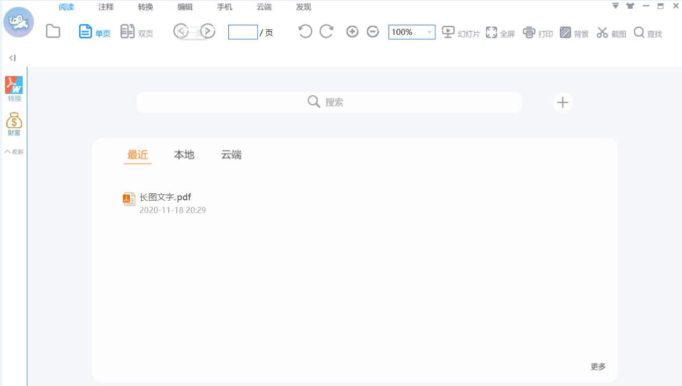This screenshot has width=682, height=386.
Task: Go to the next page arrow
Action: pyautogui.click(x=208, y=32)
